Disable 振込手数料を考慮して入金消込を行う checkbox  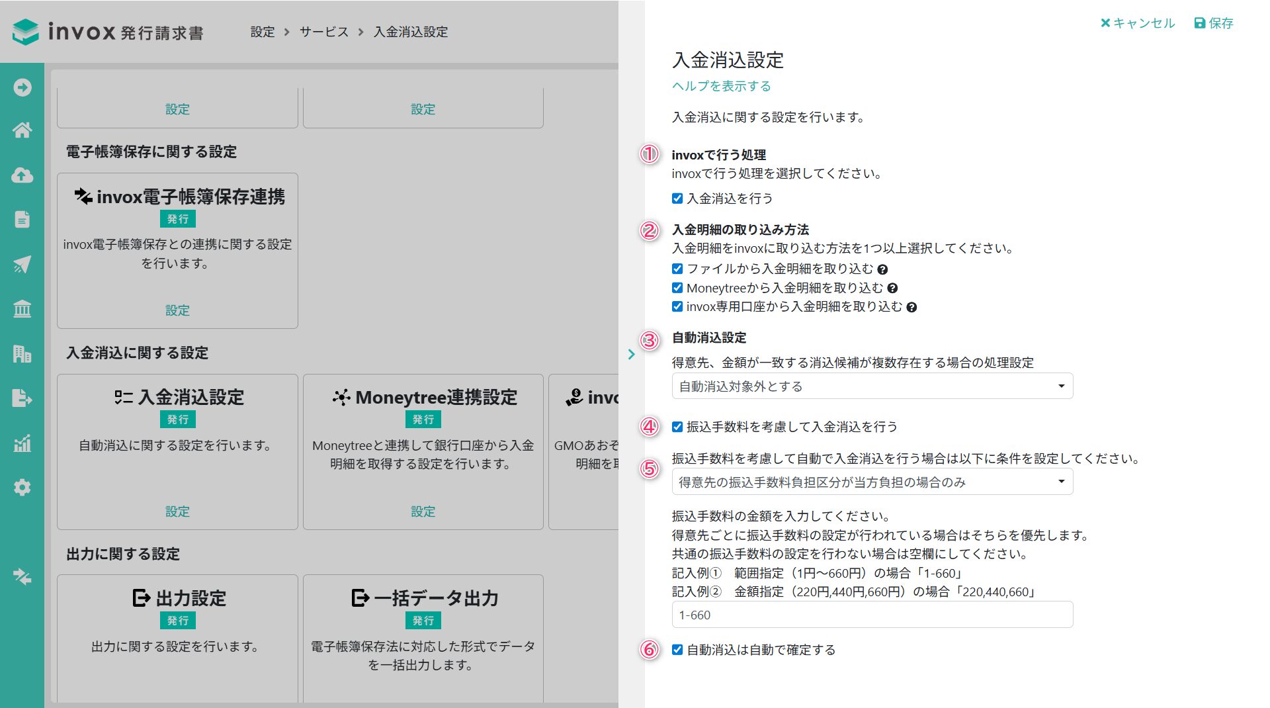click(677, 427)
